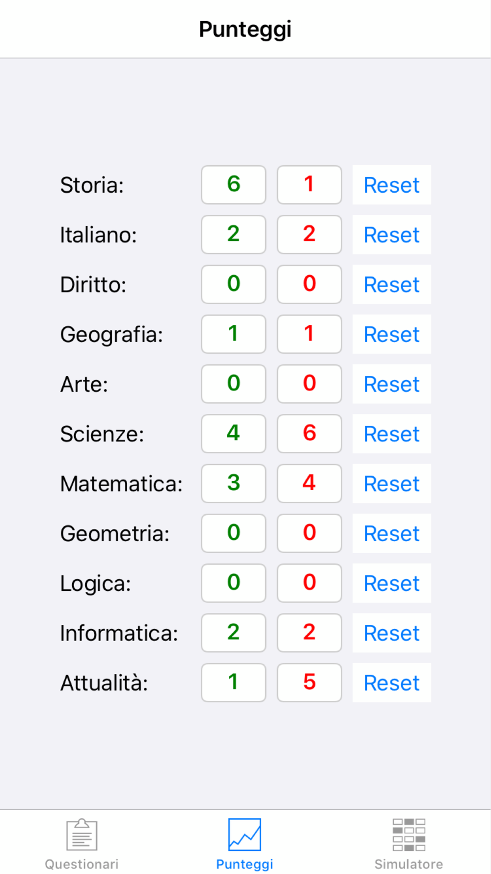
Task: Reset the Italiano scores
Action: pyautogui.click(x=392, y=234)
